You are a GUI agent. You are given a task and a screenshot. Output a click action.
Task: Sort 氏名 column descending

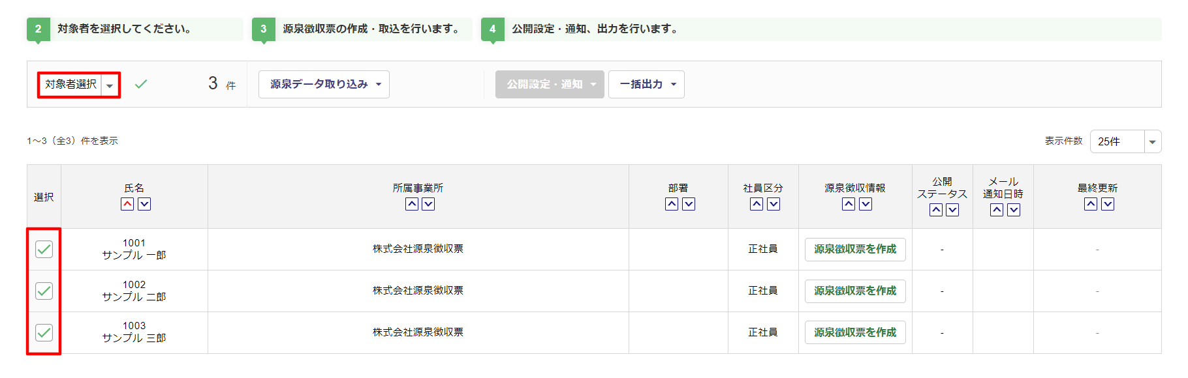click(x=144, y=204)
